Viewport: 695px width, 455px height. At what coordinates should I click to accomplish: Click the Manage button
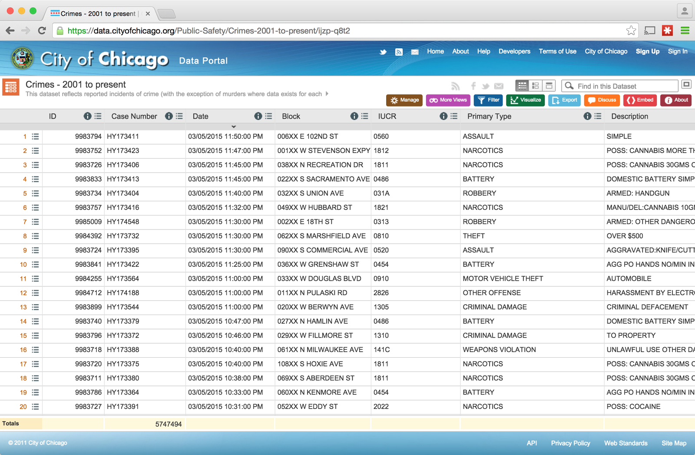tap(404, 100)
